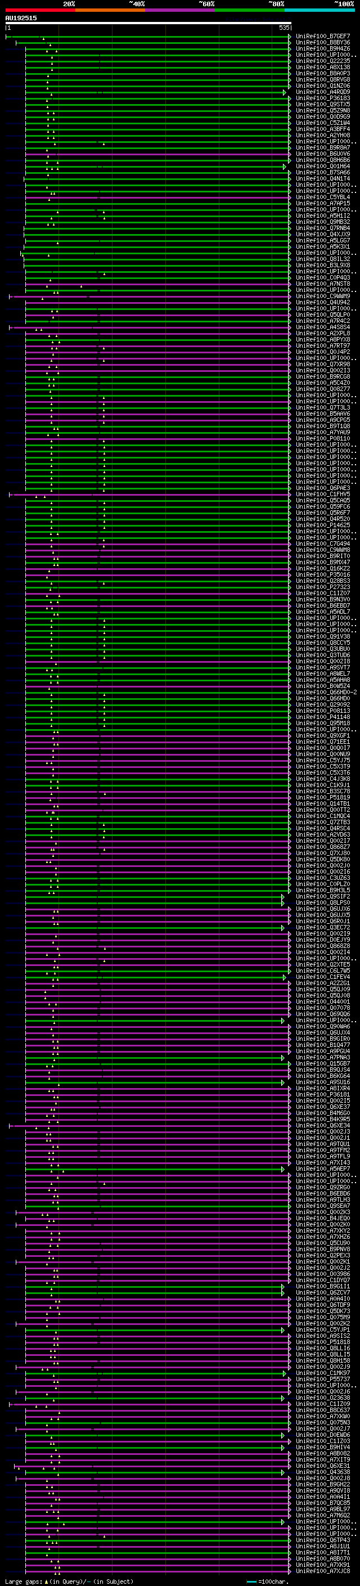This screenshot has width=360, height=1586.
Task: Click UniRef100_B9G1I1 label
Action: pyautogui.click(x=322, y=1286)
